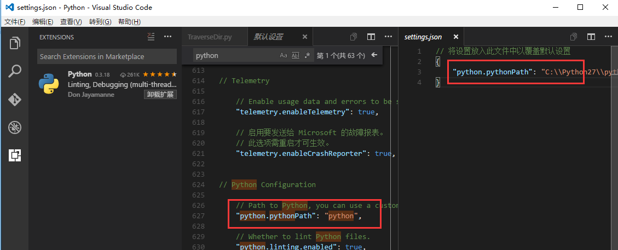Click the 第 1 个(共 63 个) match count
This screenshot has width=618, height=250.
tap(341, 55)
